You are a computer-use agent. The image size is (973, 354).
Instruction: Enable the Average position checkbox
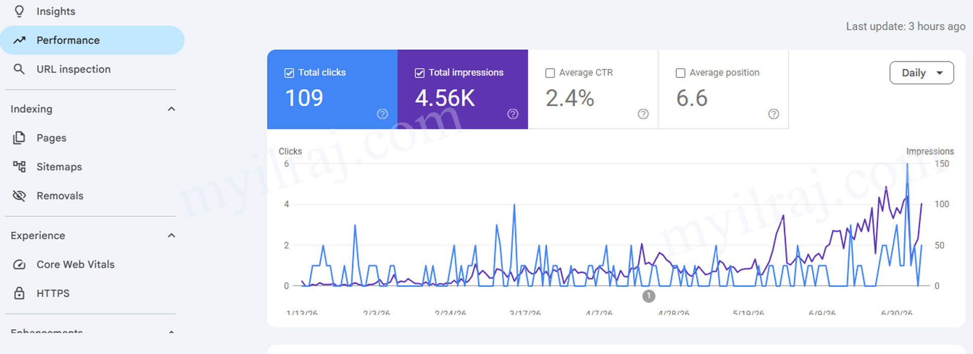tap(681, 73)
